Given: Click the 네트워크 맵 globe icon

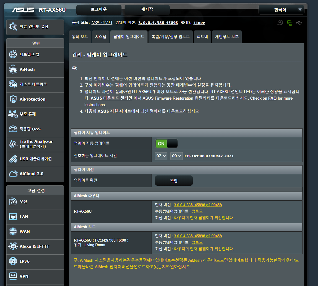Looking at the screenshot, I should pyautogui.click(x=13, y=54).
